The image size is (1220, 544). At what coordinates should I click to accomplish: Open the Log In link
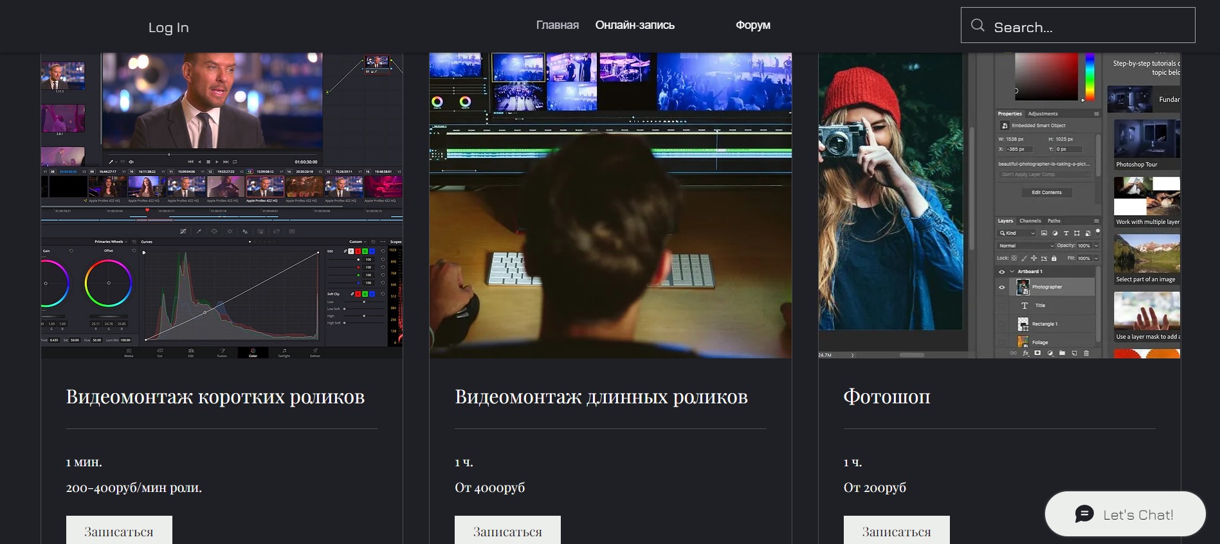tap(168, 27)
